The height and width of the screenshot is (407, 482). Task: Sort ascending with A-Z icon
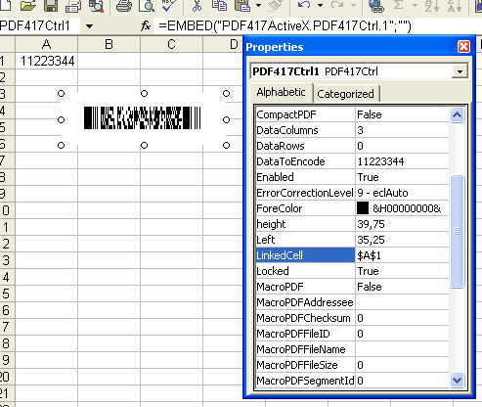pos(432,6)
